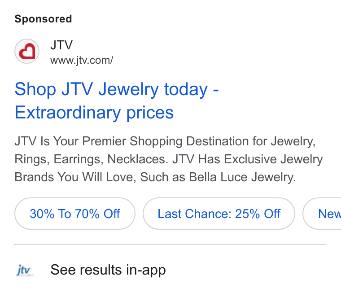Image resolution: width=341 pixels, height=297 pixels.
Task: Click the Sponsored label
Action: point(43,19)
